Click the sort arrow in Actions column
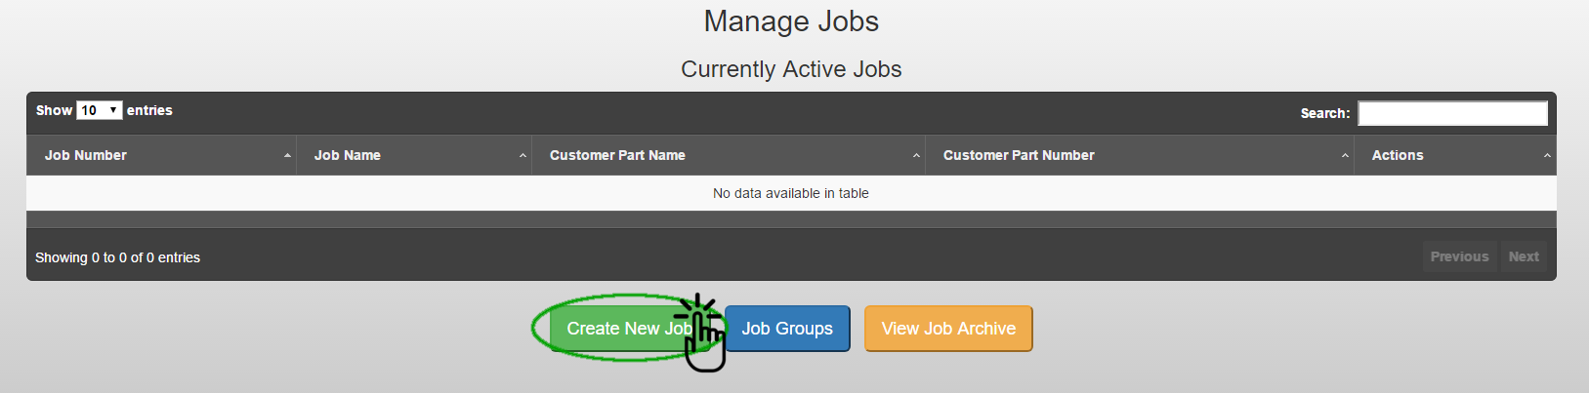1589x393 pixels. tap(1547, 156)
